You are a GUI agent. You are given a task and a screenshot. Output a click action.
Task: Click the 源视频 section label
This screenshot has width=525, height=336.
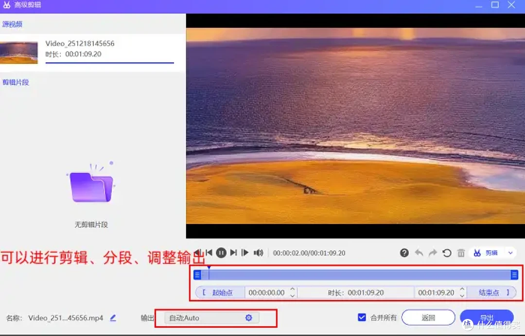pos(12,24)
